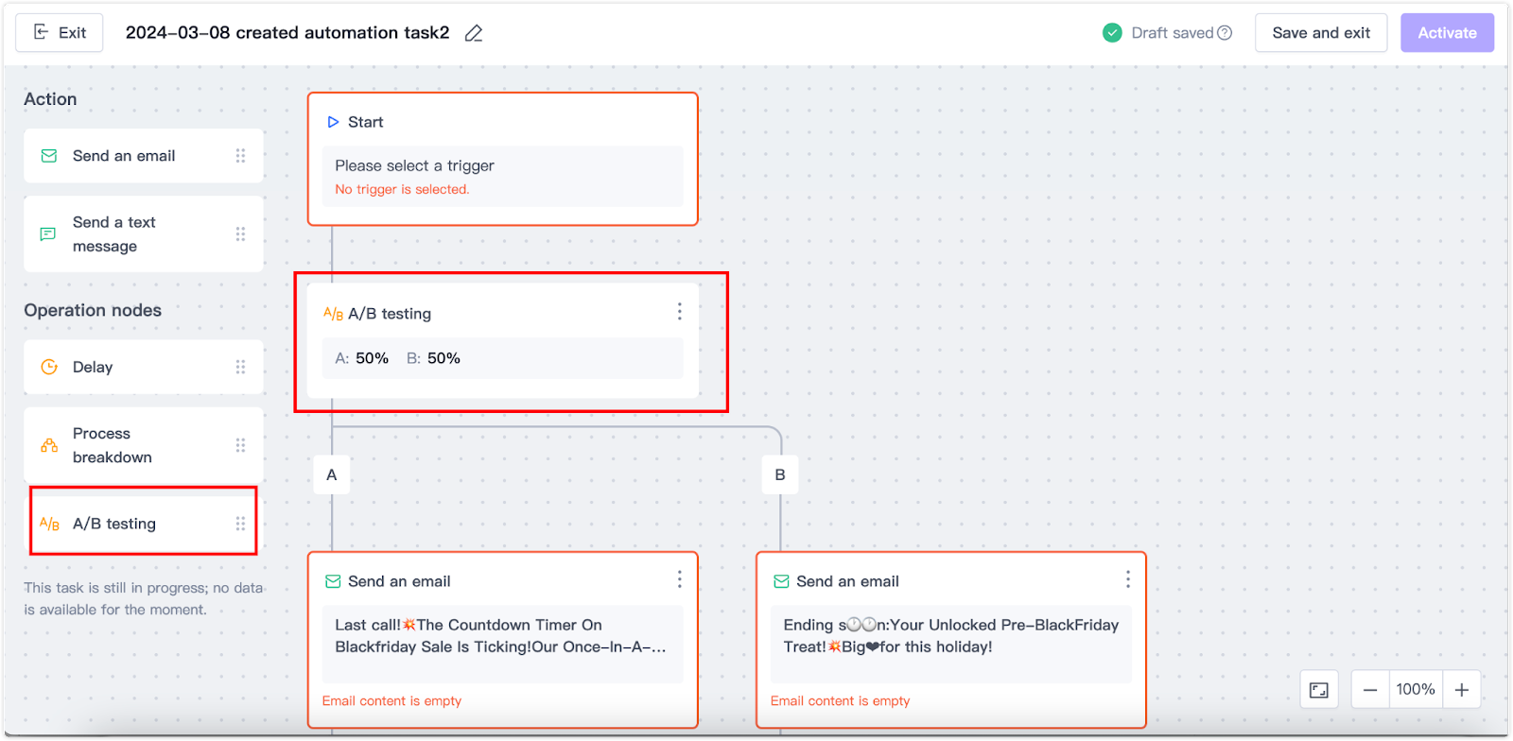Click the drag handle beside Delay node
Viewport: 1513px width, 741px height.
(240, 367)
